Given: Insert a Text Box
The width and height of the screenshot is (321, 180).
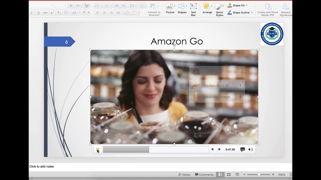Looking at the screenshot, I should click(193, 9).
